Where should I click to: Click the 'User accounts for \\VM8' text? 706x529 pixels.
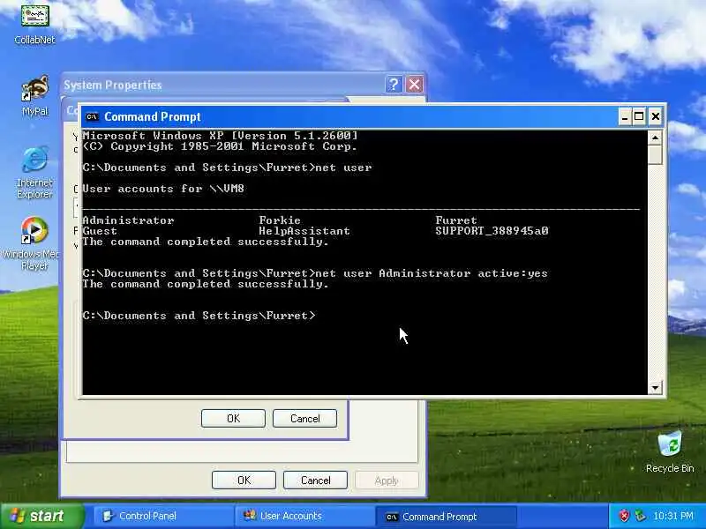(x=163, y=189)
